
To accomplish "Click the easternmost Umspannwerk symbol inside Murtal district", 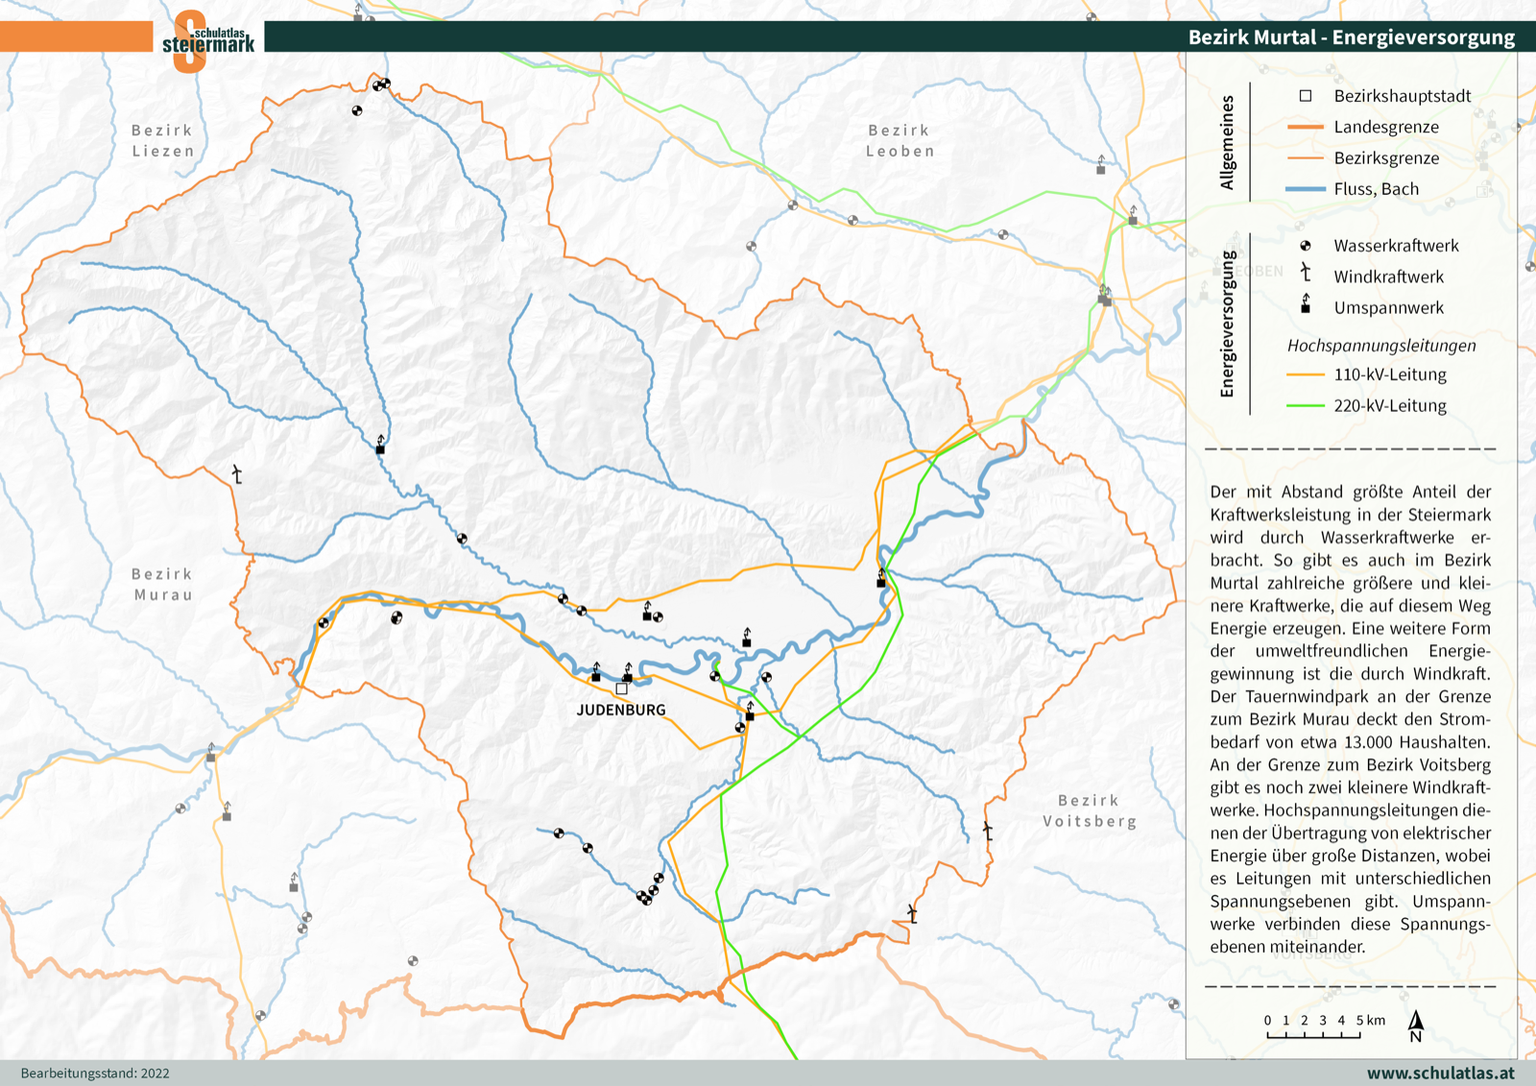I will tap(881, 578).
